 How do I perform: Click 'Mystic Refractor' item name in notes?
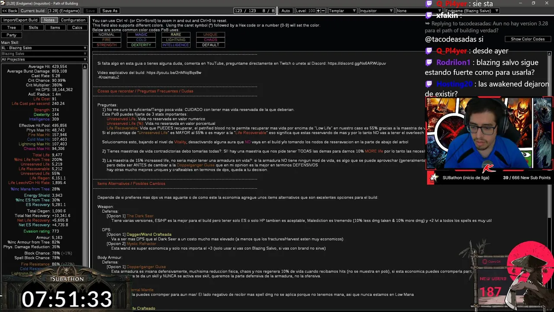pyautogui.click(x=141, y=244)
